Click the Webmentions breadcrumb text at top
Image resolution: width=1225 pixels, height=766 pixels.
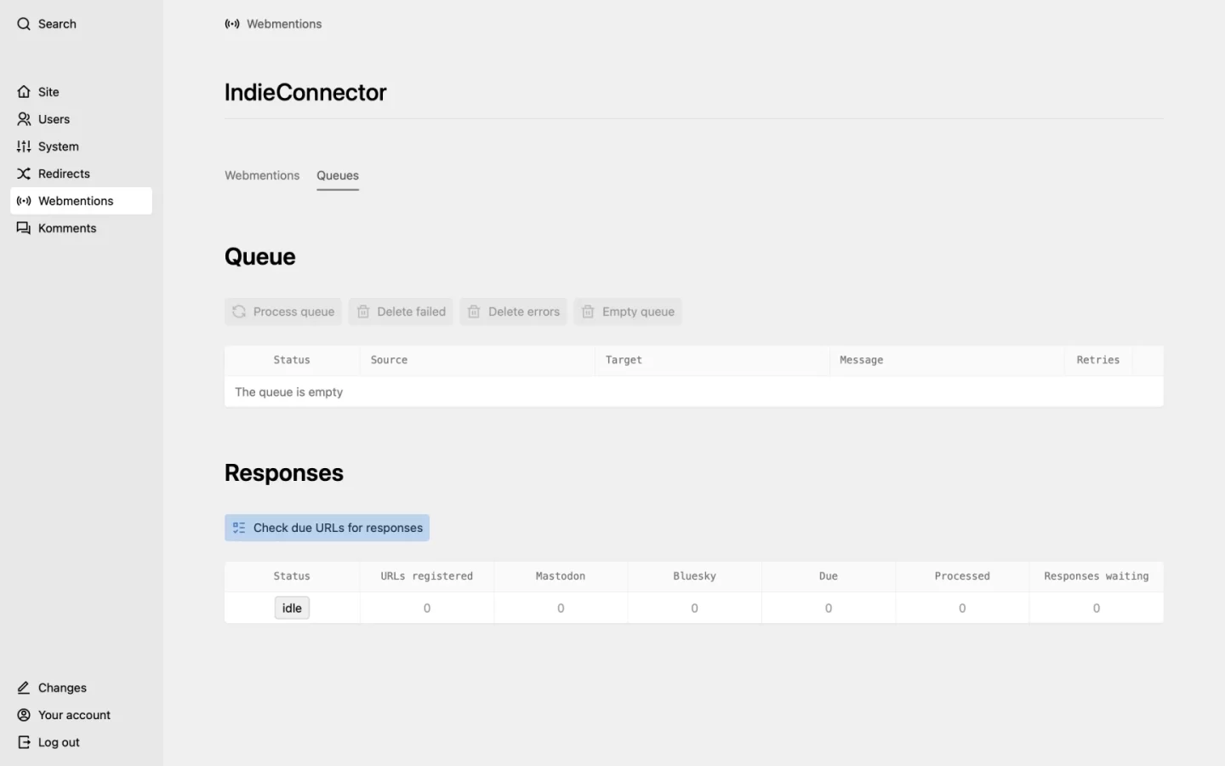click(284, 24)
